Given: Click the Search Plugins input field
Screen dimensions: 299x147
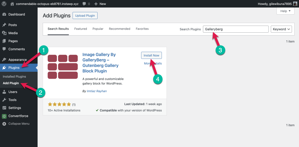Looking at the screenshot, I should click(235, 29).
